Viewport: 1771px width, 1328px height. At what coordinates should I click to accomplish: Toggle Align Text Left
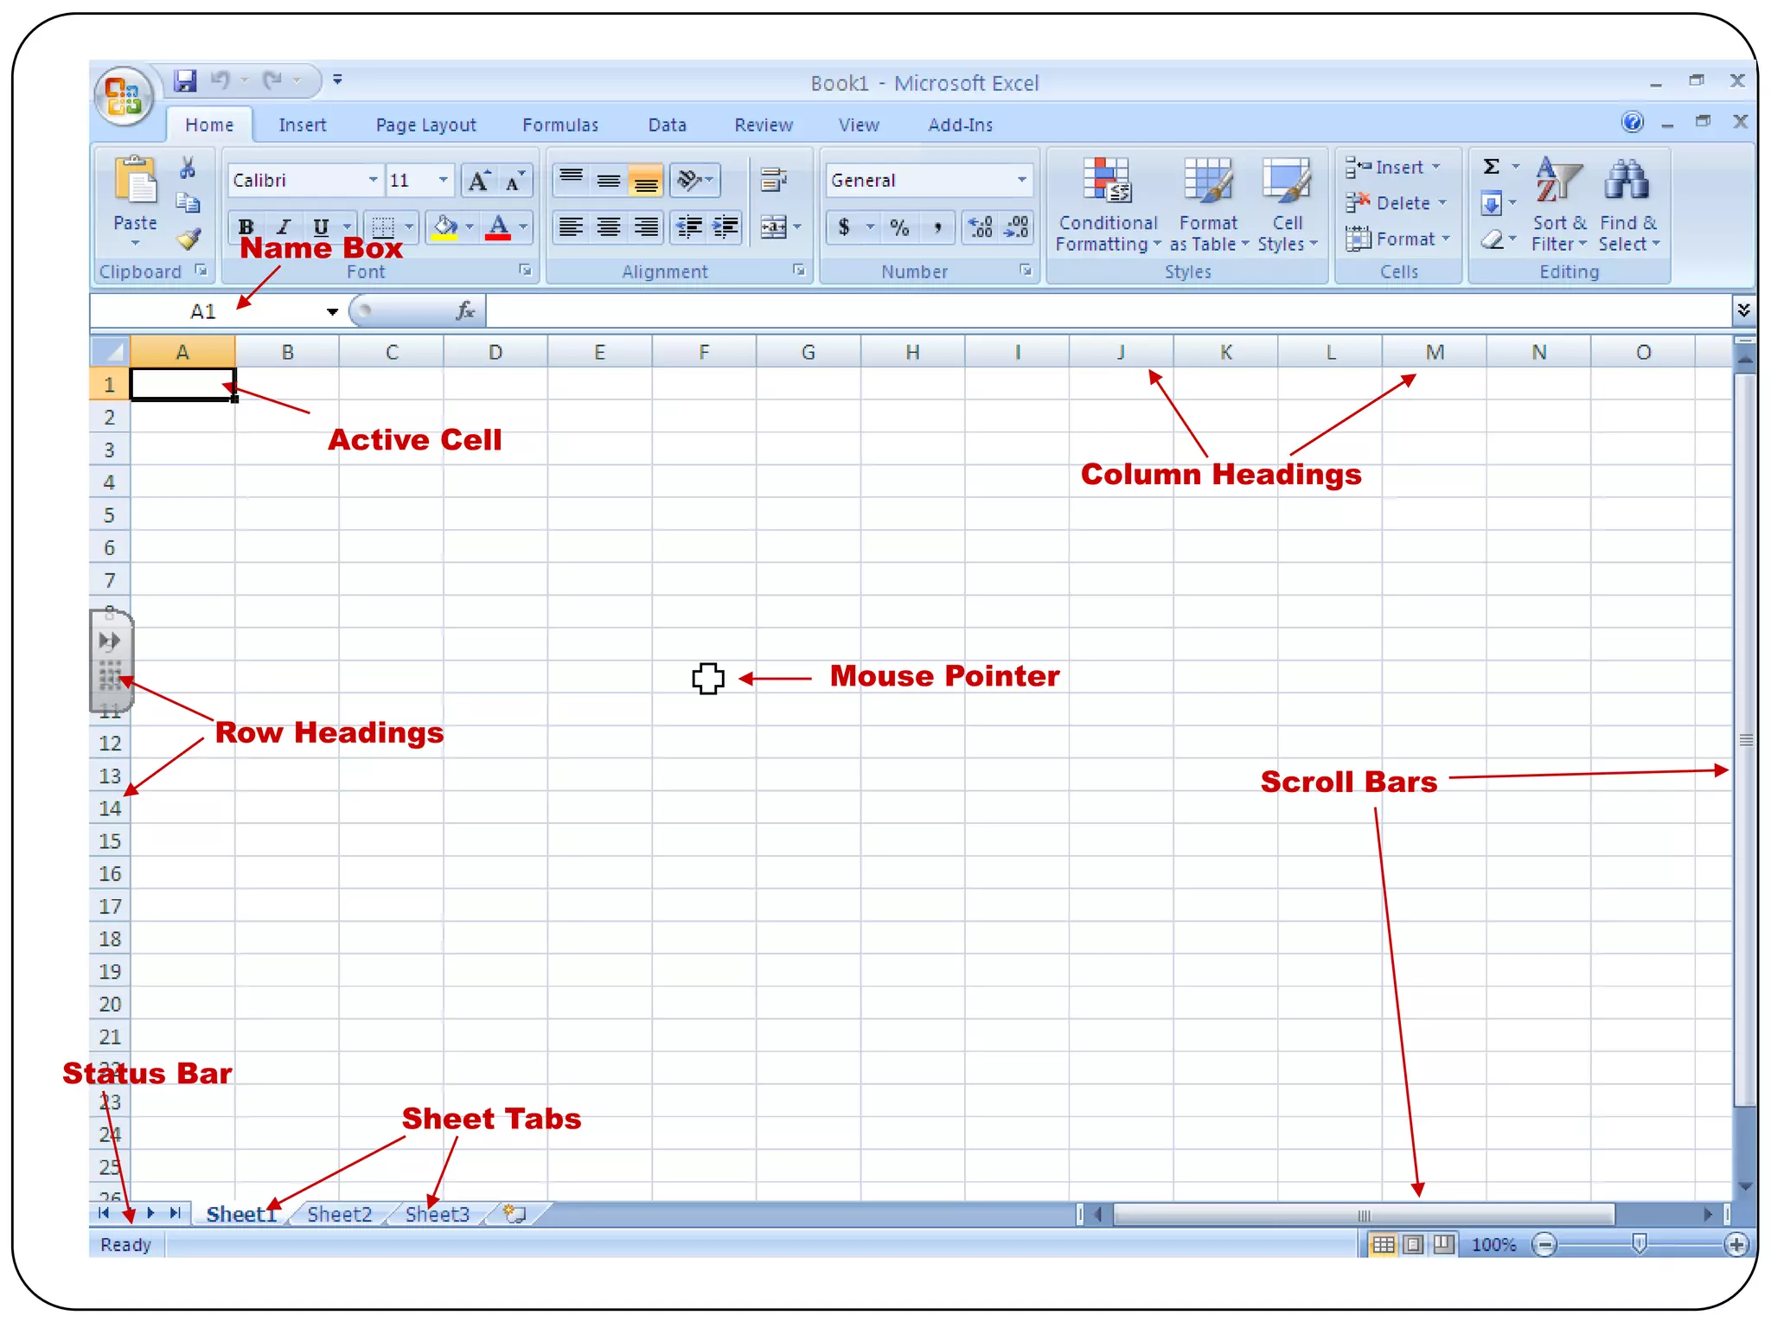pyautogui.click(x=571, y=227)
